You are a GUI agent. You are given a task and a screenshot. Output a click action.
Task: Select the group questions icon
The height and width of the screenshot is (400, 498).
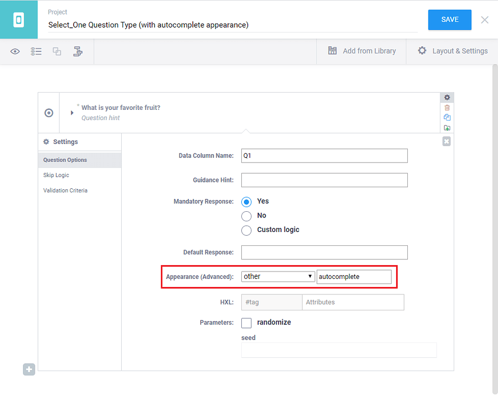tap(56, 51)
